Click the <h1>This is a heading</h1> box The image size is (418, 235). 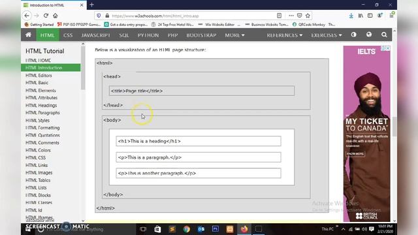tap(199, 141)
